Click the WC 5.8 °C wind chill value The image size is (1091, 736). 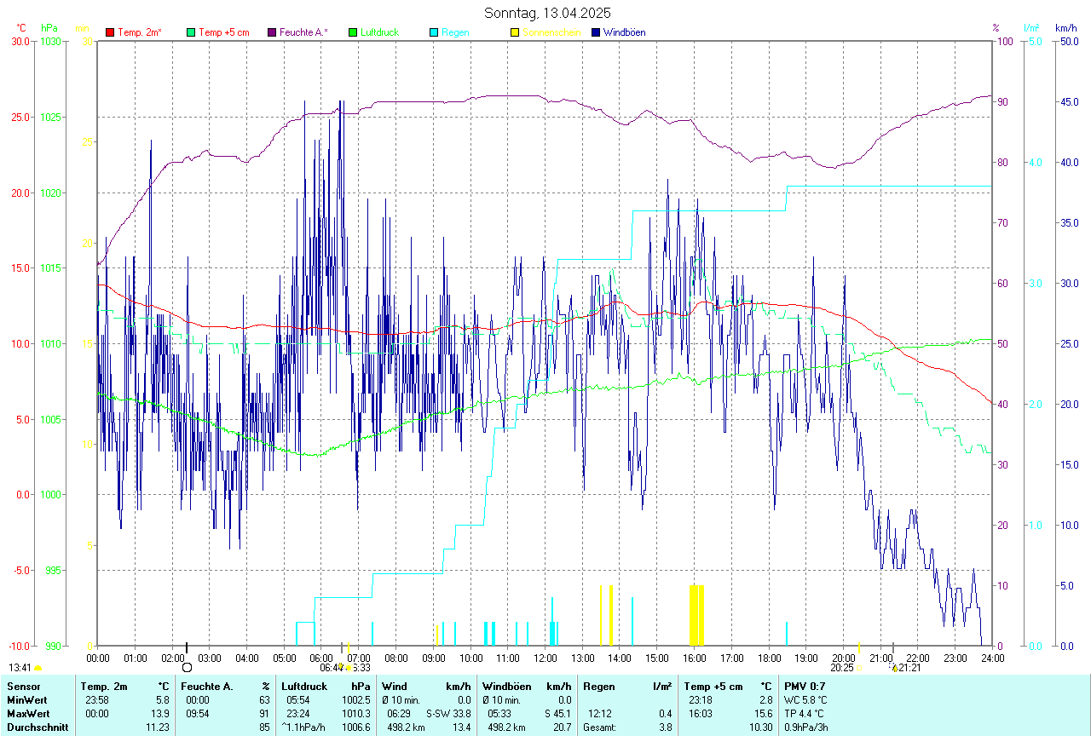pos(806,700)
